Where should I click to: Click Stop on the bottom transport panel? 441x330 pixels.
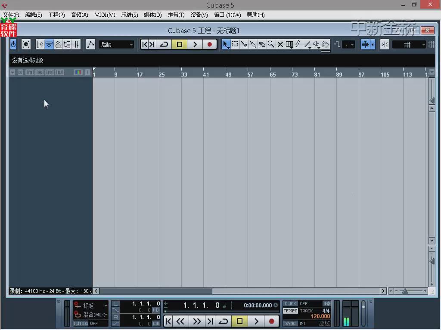pyautogui.click(x=239, y=321)
